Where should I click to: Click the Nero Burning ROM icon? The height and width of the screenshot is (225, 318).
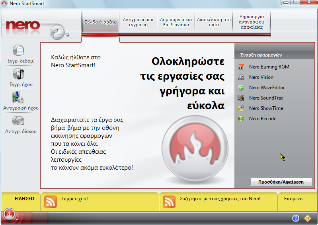[x=241, y=67]
